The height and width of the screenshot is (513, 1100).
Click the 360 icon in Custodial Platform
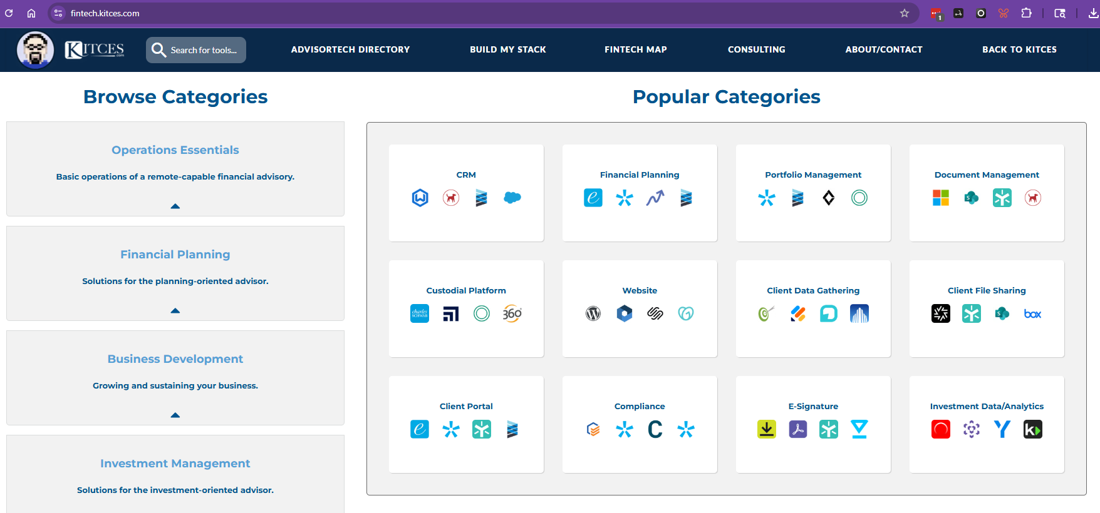[x=512, y=313]
